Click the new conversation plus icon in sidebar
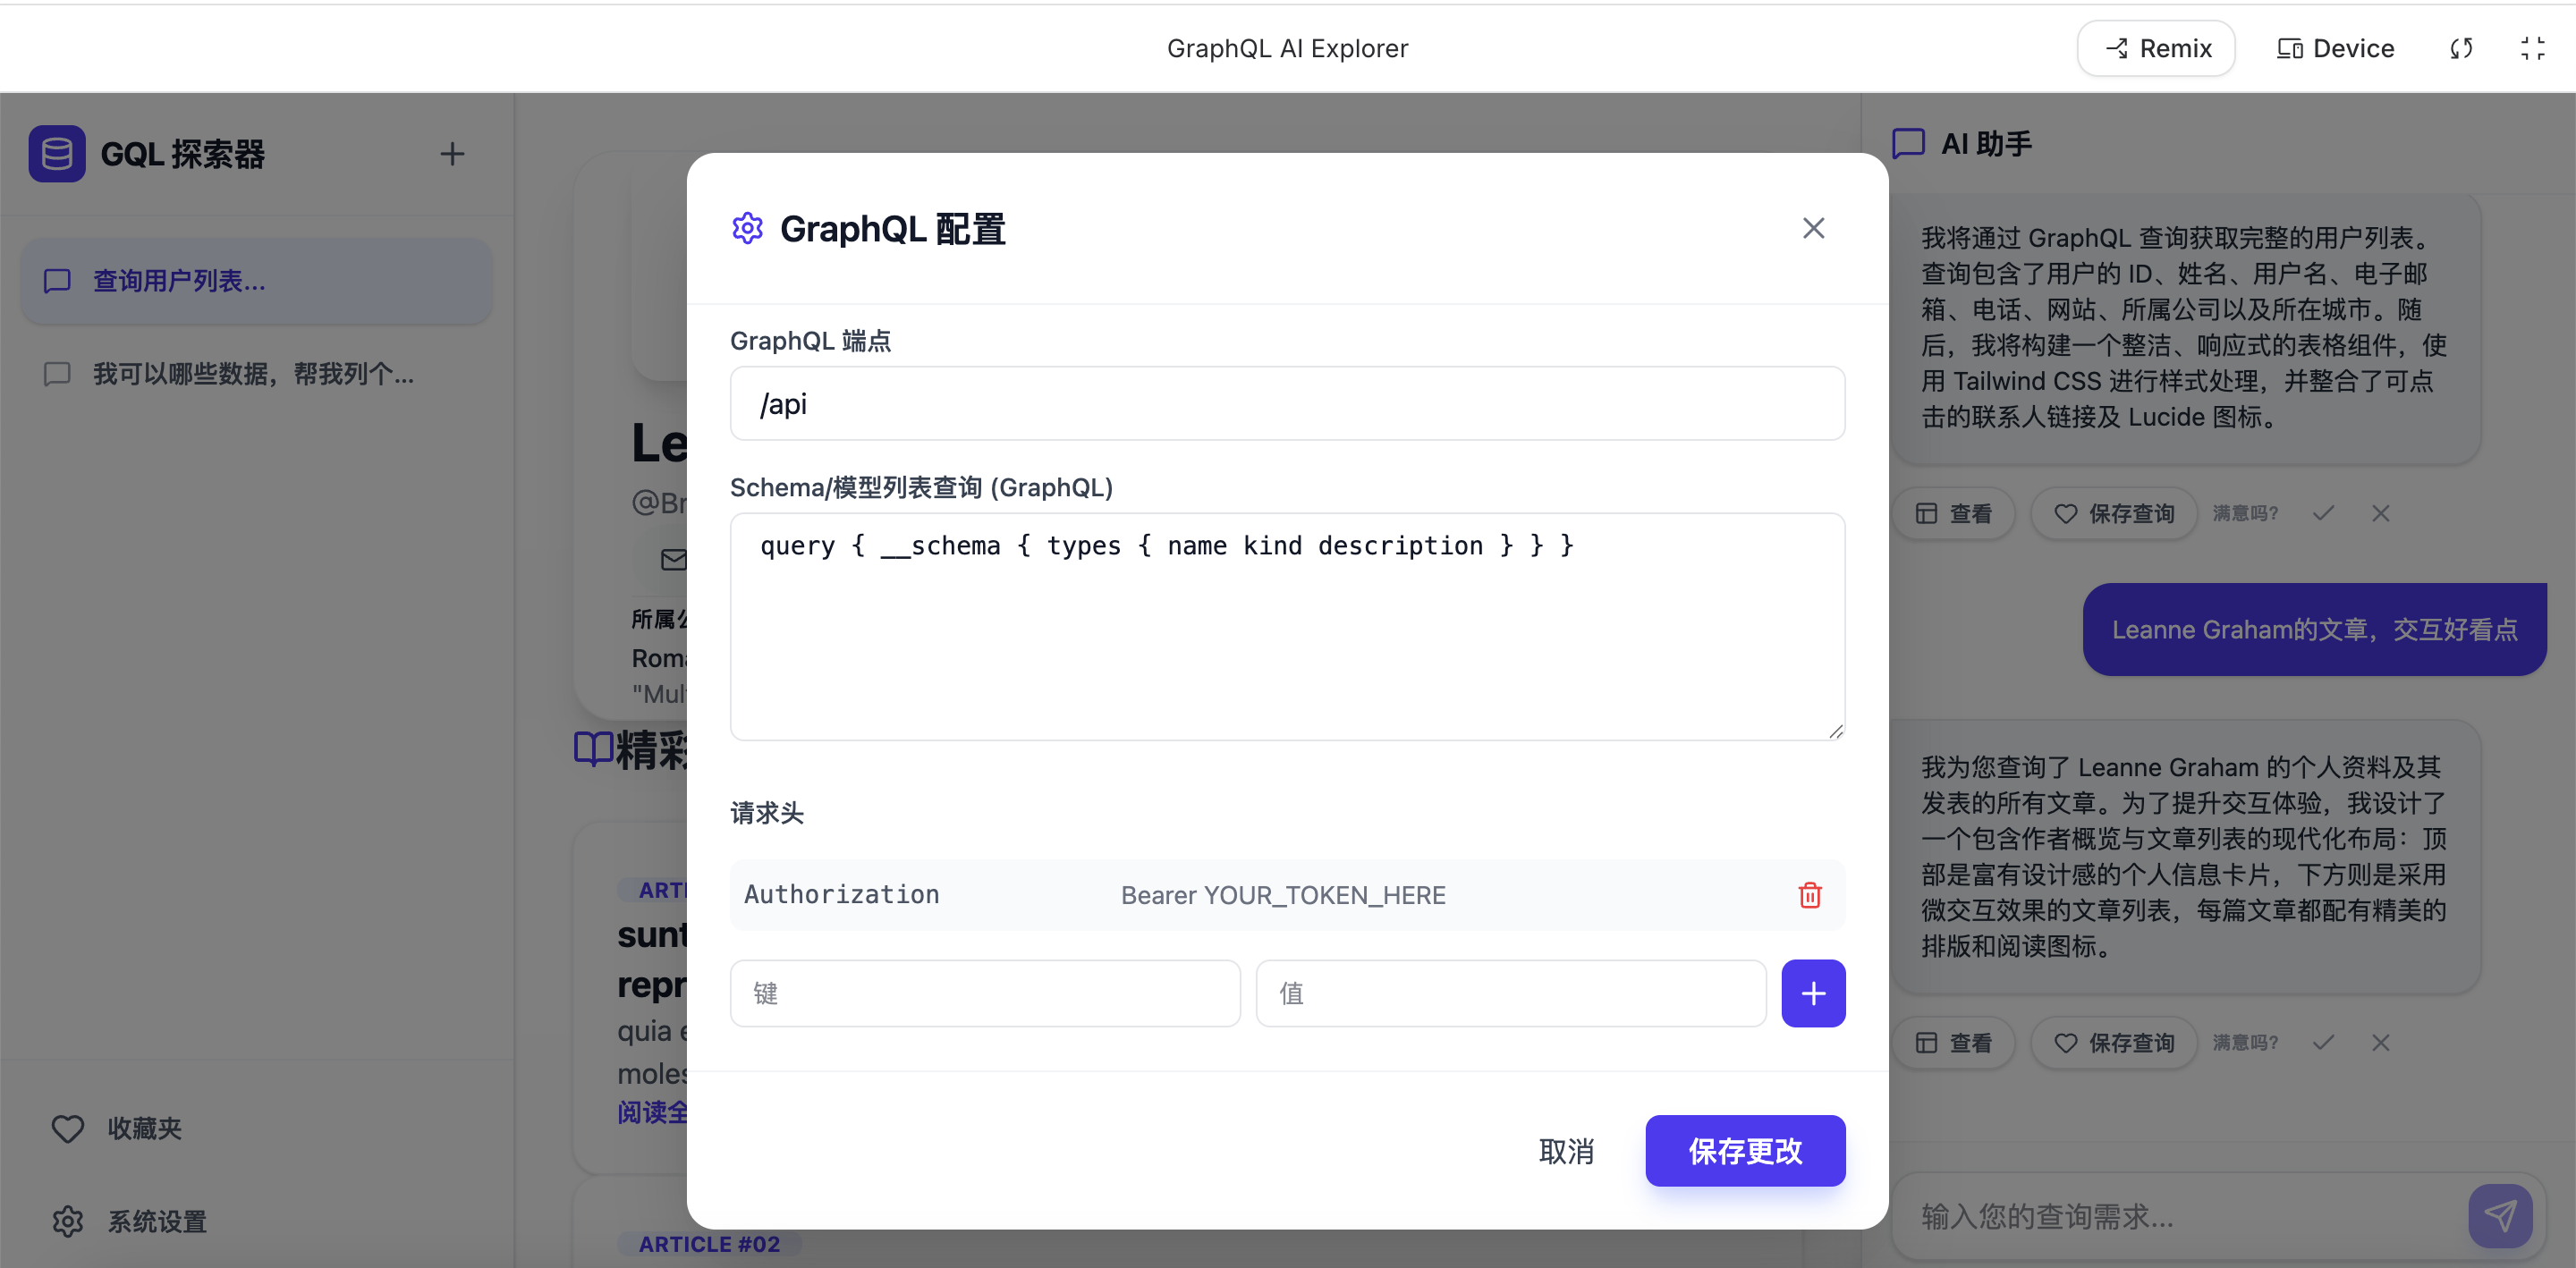2576x1268 pixels. (452, 154)
